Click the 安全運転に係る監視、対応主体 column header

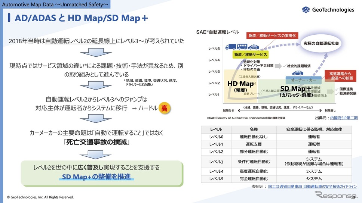[314, 129]
